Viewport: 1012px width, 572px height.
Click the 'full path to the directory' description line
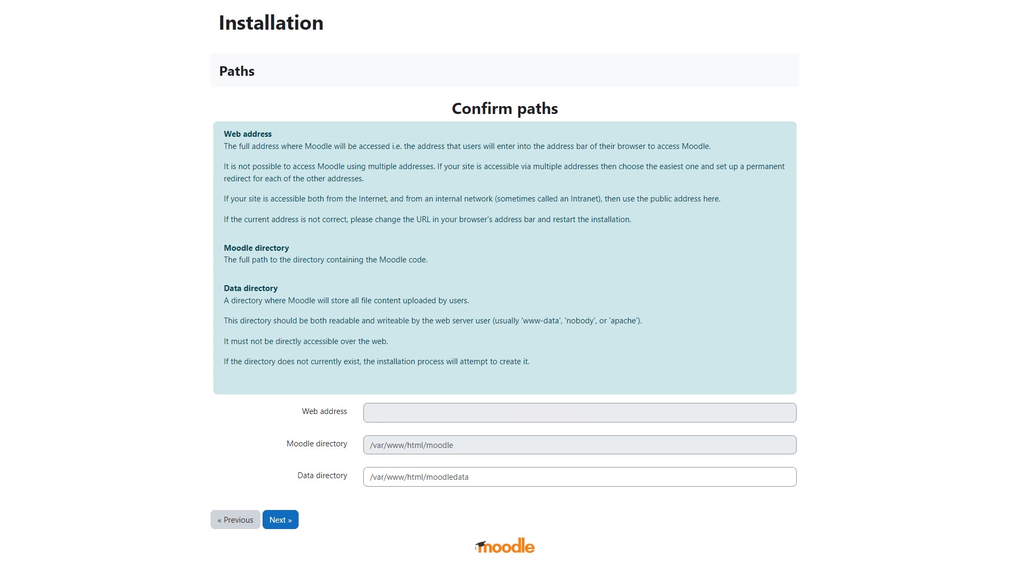click(325, 260)
